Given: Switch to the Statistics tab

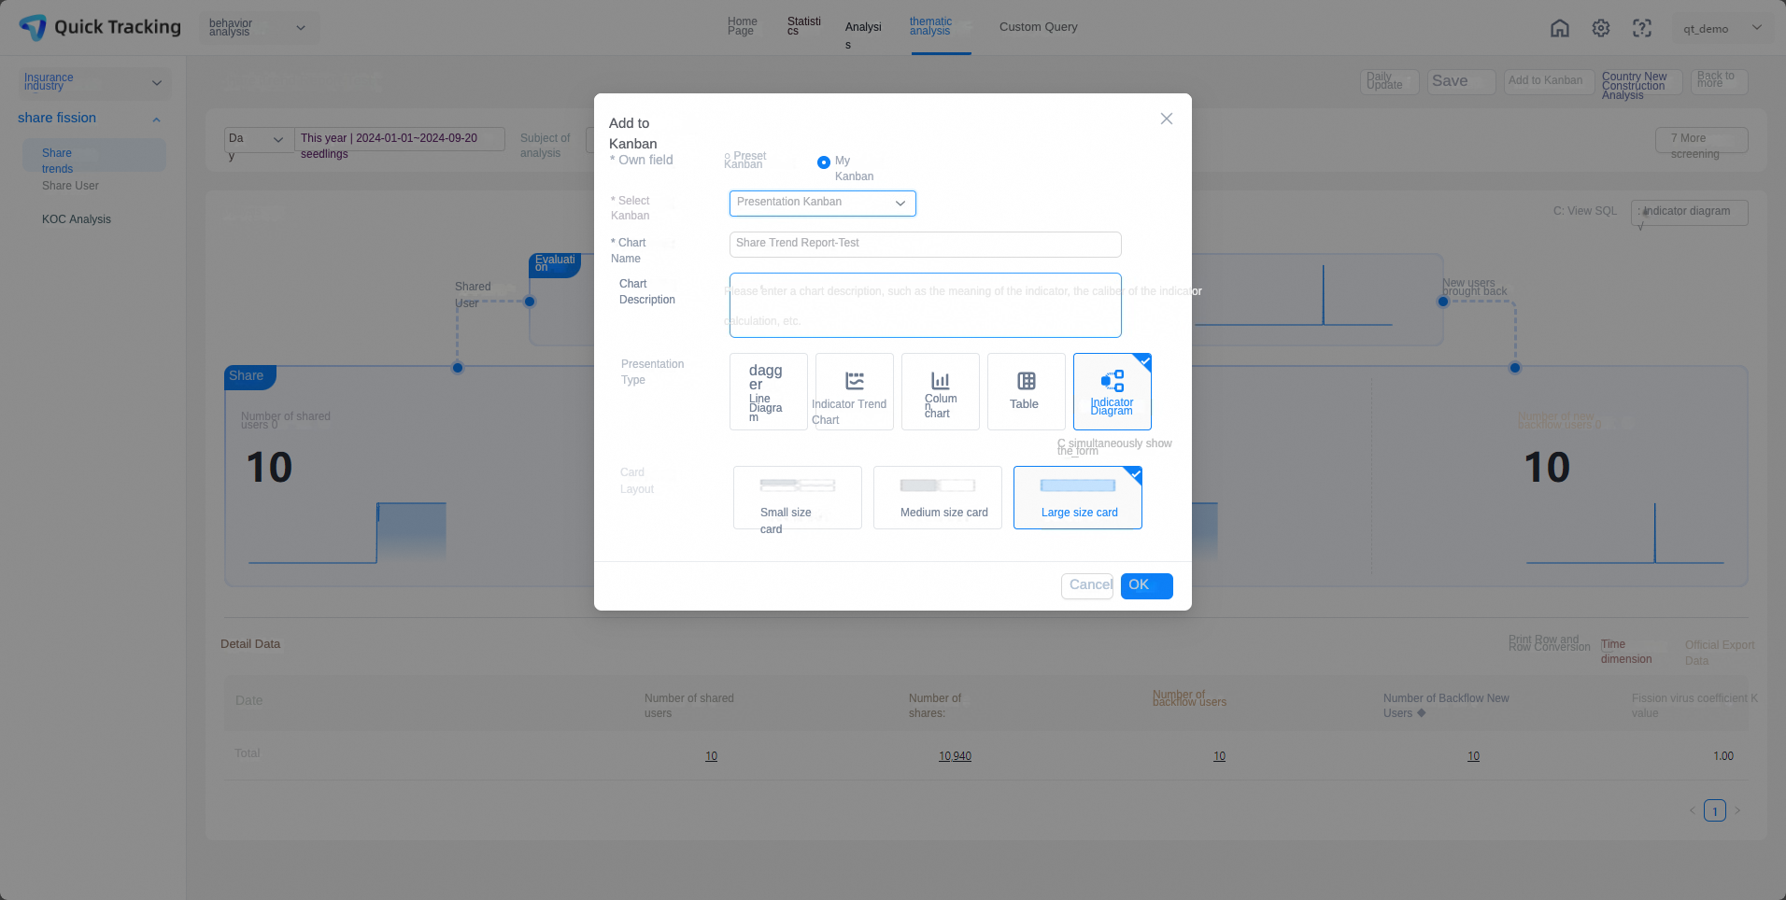Looking at the screenshot, I should [x=803, y=26].
